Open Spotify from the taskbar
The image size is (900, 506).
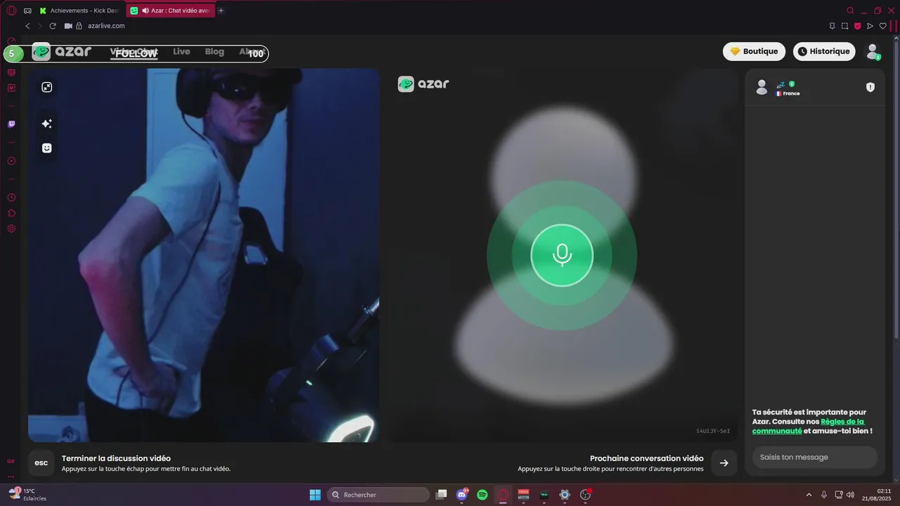coord(482,495)
